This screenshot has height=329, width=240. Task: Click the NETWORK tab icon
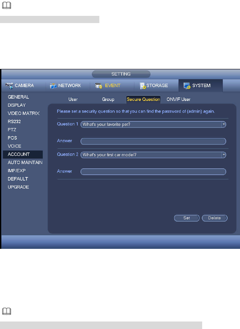53,86
